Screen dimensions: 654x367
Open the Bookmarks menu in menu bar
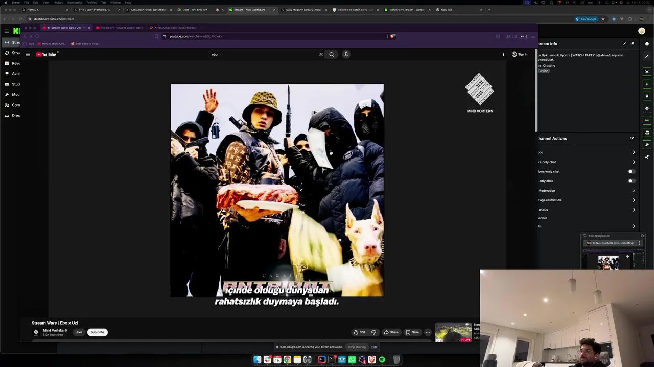click(x=75, y=3)
